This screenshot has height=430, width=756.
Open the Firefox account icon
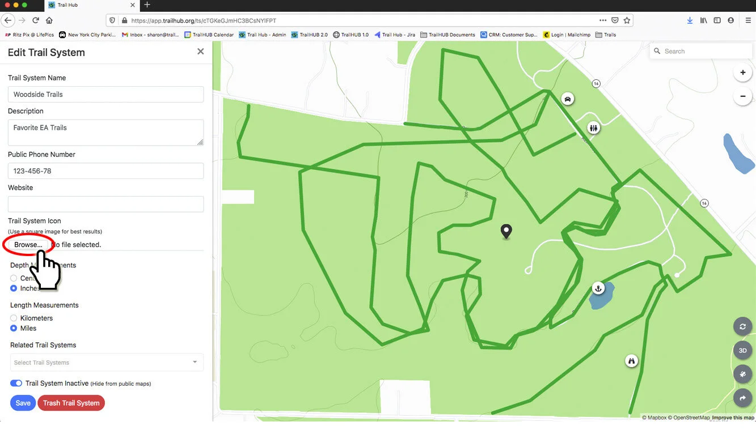pos(730,20)
